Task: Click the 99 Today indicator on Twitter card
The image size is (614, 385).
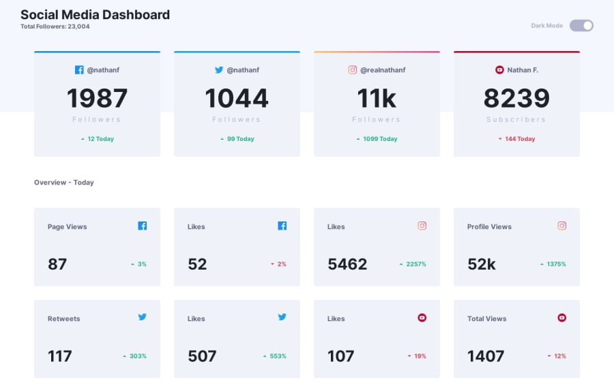Action: (237, 139)
